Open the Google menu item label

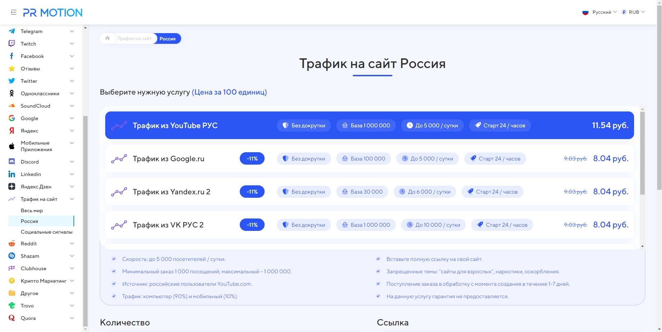point(29,118)
